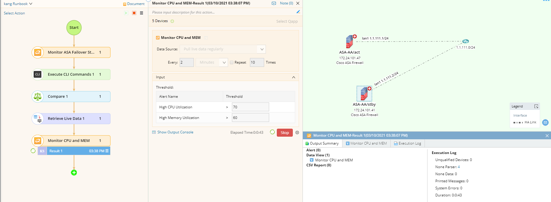The image size is (551, 202).
Task: Click the Compare scales icon
Action: 38,97
